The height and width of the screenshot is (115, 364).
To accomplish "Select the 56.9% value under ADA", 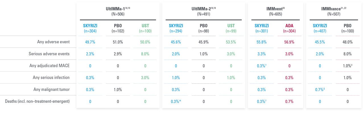I will 289,42.
